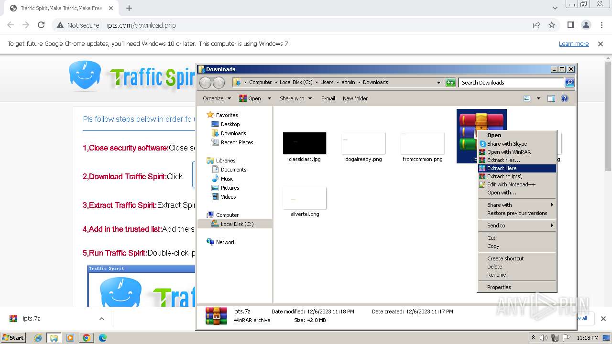Click Delete in the context menu
Image resolution: width=612 pixels, height=344 pixels.
[x=517, y=267]
